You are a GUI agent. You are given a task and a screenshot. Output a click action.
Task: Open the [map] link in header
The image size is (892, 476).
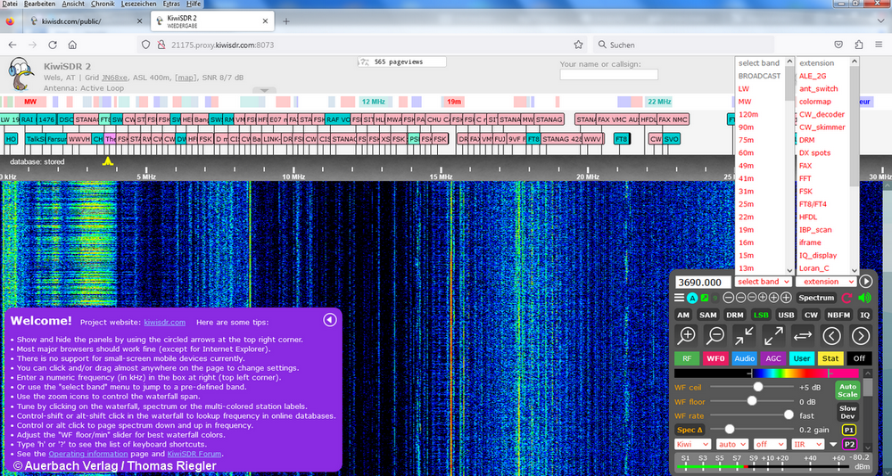pyautogui.click(x=186, y=78)
